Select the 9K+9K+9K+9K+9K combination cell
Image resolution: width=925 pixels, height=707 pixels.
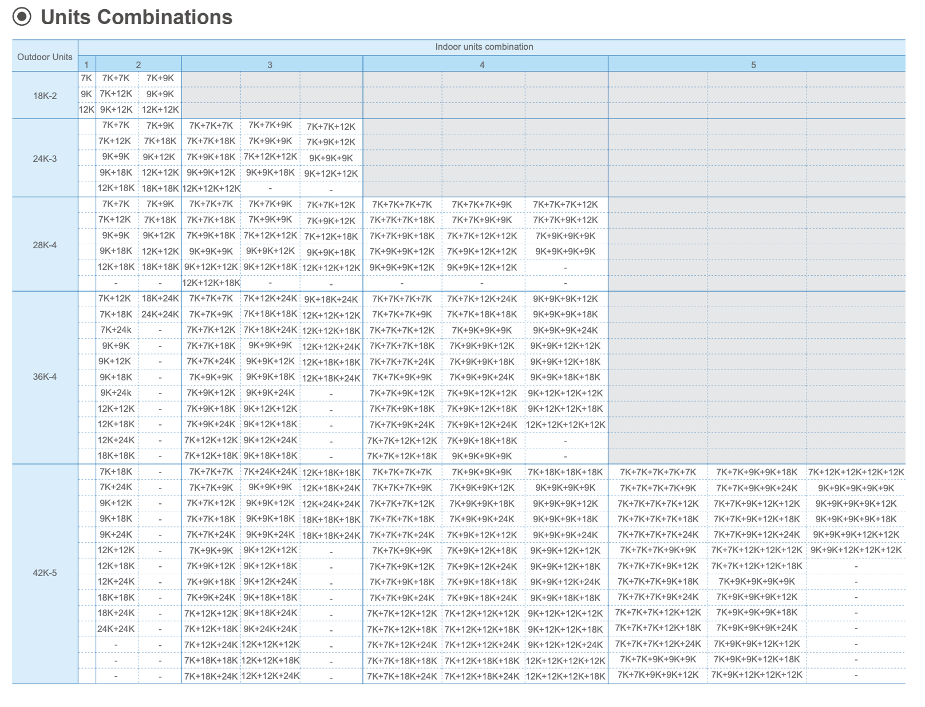pos(856,488)
